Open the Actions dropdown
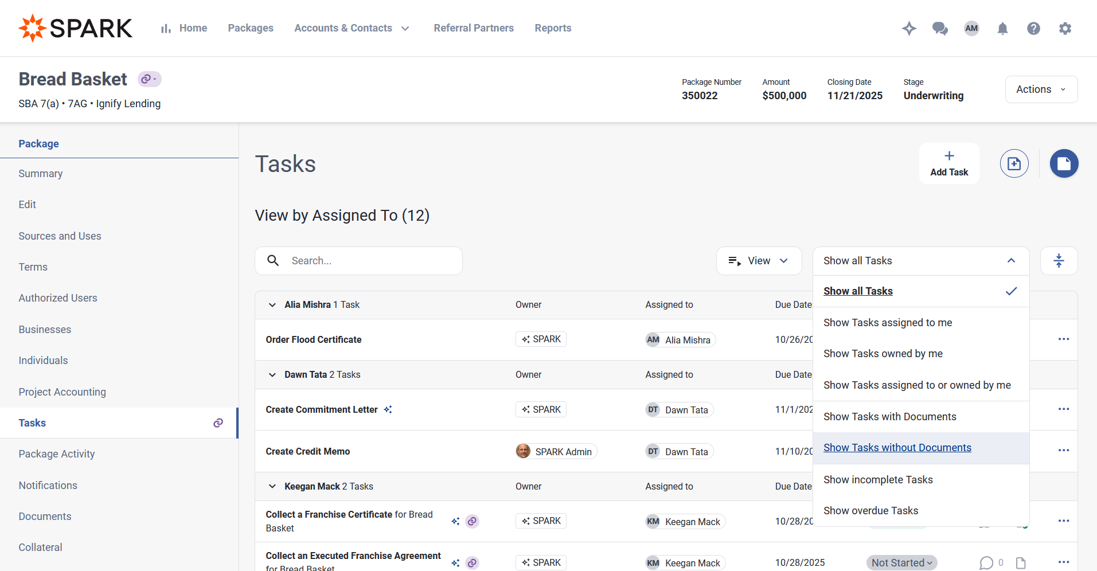 (x=1041, y=89)
